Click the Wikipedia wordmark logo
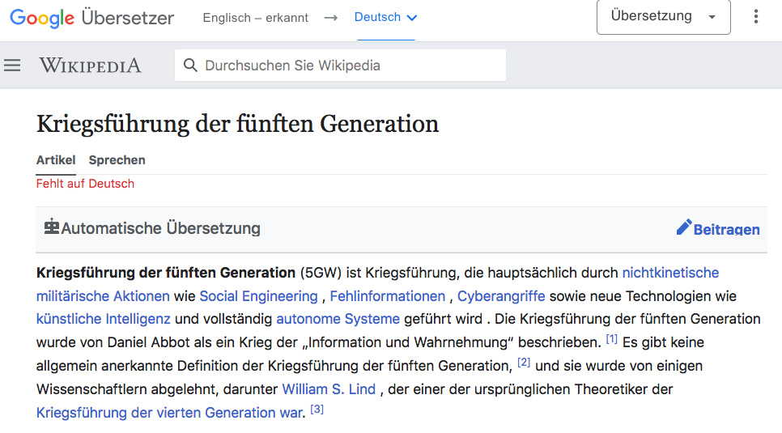 90,66
